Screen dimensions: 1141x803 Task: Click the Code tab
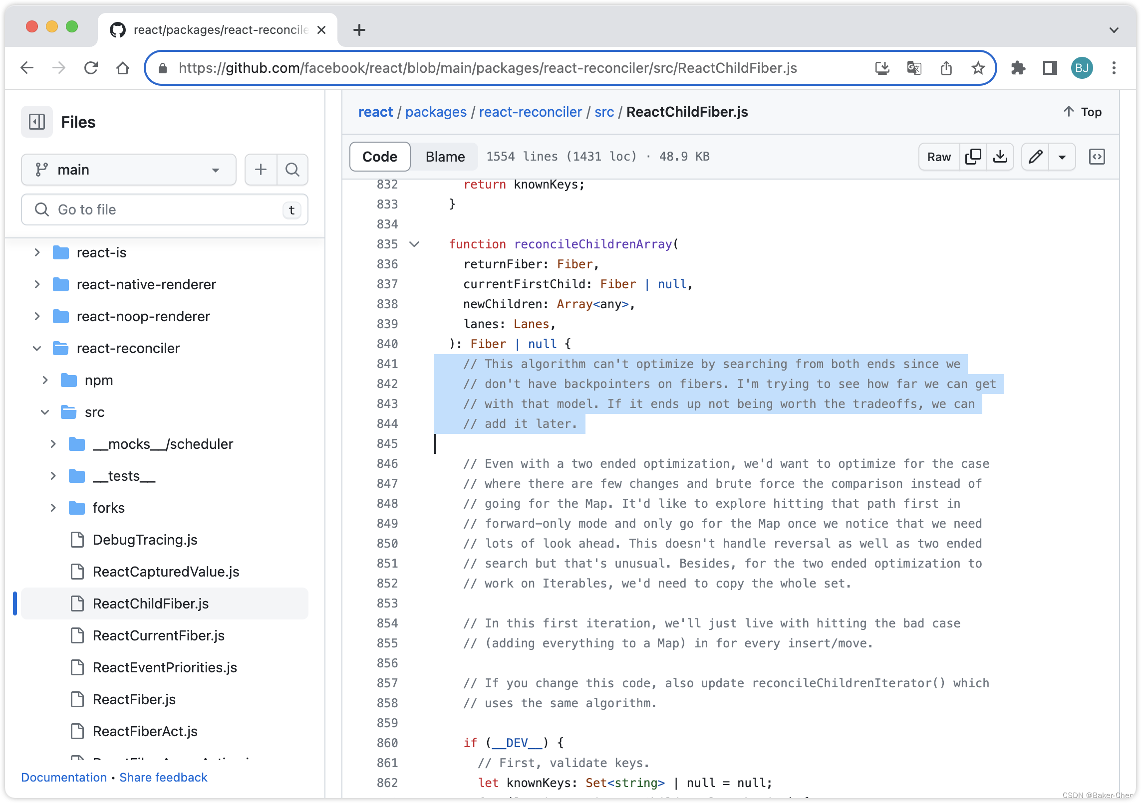click(x=378, y=156)
